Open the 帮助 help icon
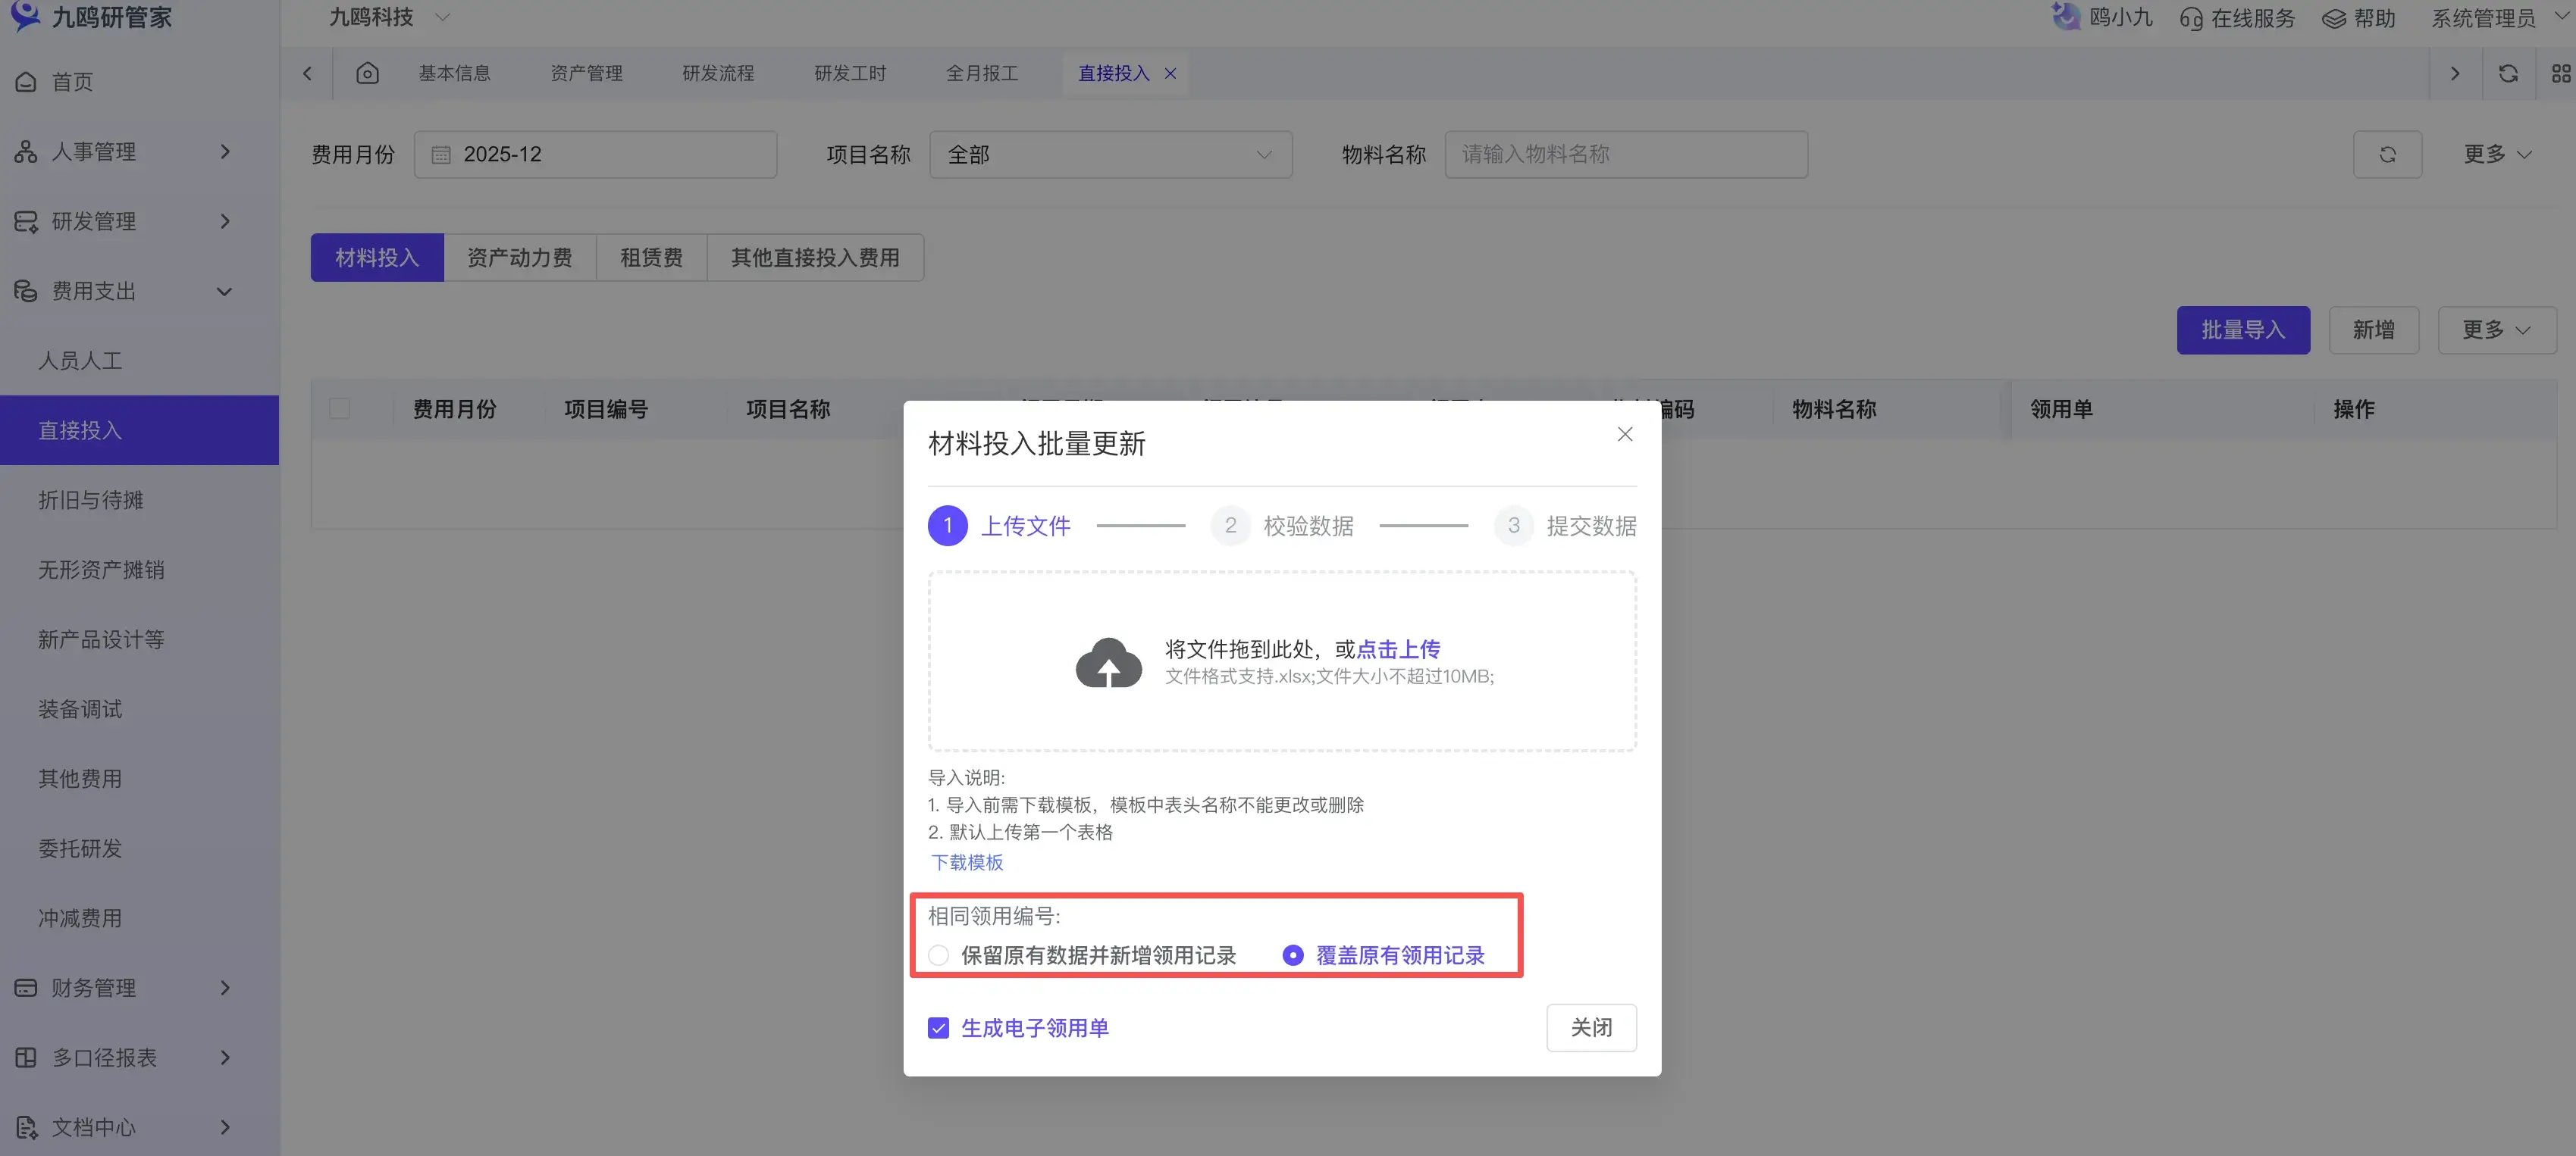Image resolution: width=2576 pixels, height=1156 pixels. click(2335, 18)
